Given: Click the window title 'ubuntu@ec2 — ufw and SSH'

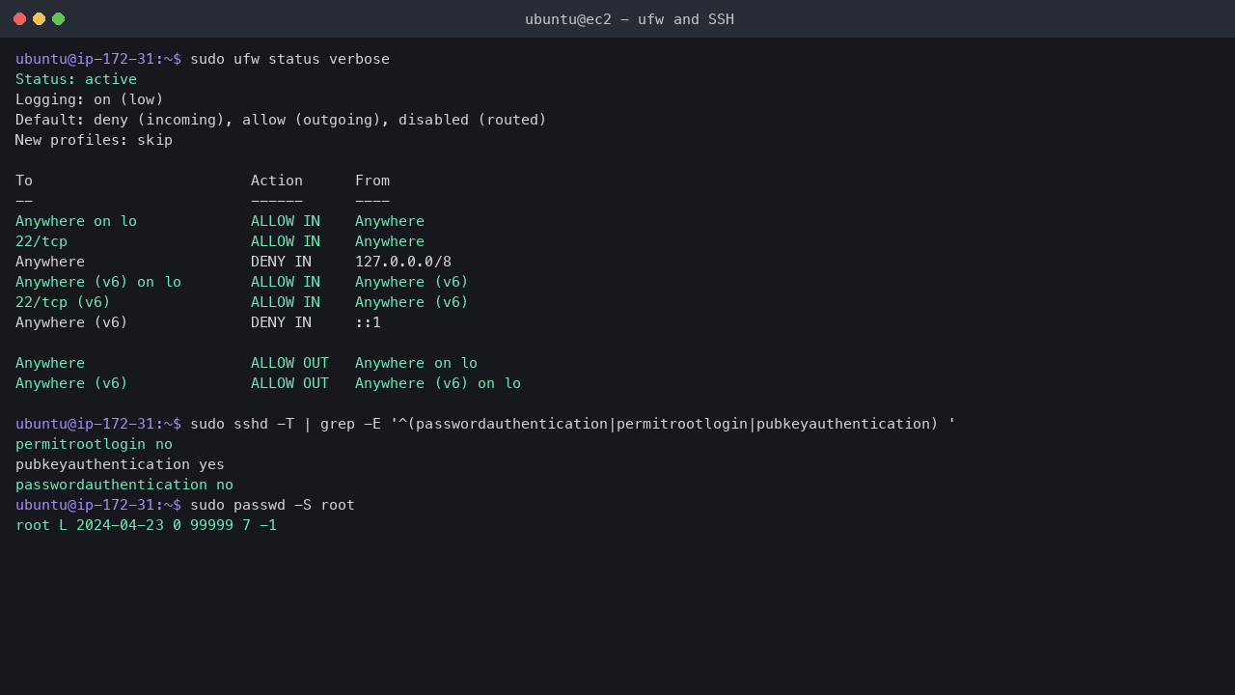Looking at the screenshot, I should coord(629,18).
